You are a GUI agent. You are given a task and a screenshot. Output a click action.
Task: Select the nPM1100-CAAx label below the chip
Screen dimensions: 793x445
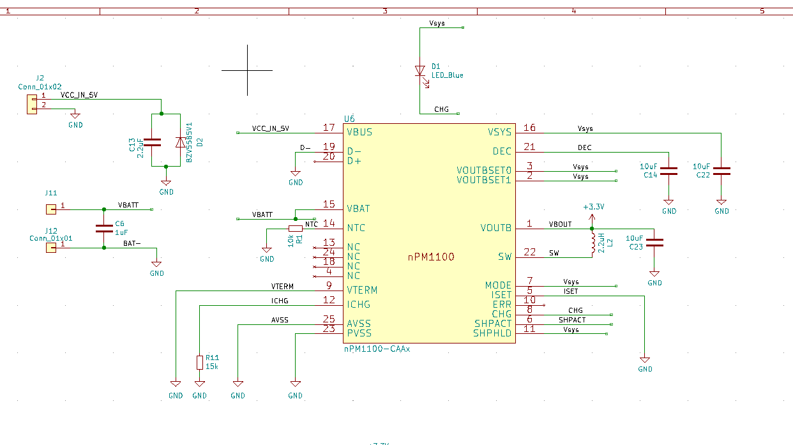(377, 350)
